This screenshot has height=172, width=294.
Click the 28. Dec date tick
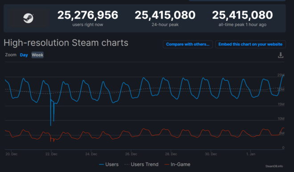[x=171, y=154]
